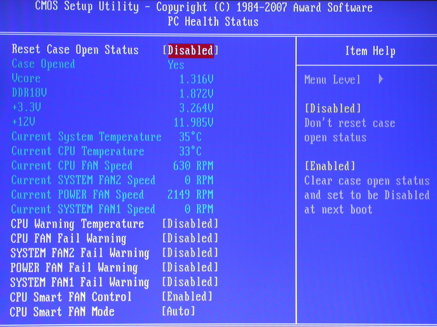This screenshot has width=437, height=327.
Task: Click the Current SYSTEM FAN2 Speed label
Action: tap(83, 181)
